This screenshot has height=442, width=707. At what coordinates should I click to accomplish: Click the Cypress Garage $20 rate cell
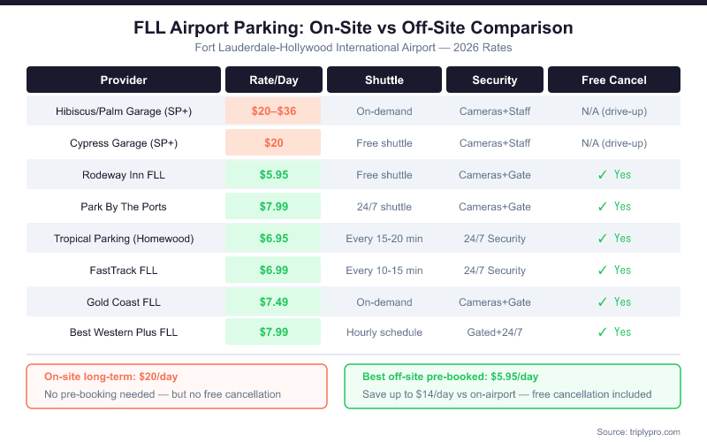click(x=273, y=143)
